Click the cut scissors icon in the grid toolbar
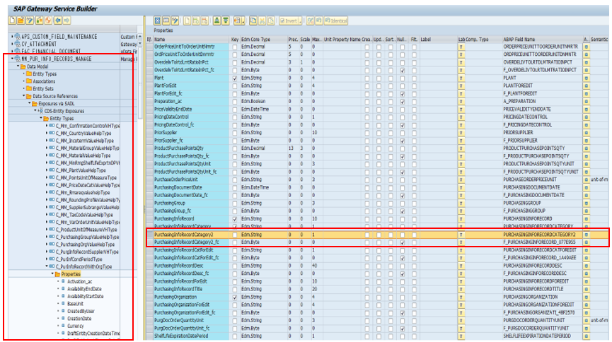612x342 pixels. coord(262,20)
